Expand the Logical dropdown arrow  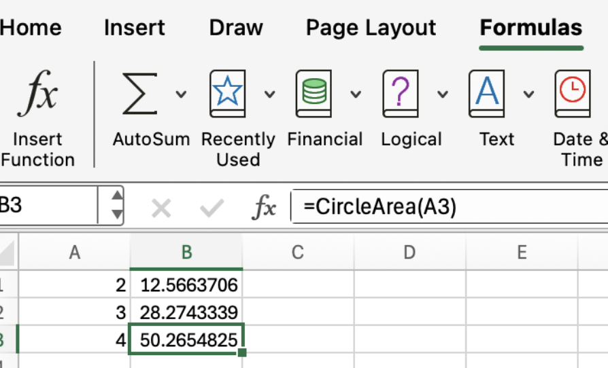pos(443,94)
